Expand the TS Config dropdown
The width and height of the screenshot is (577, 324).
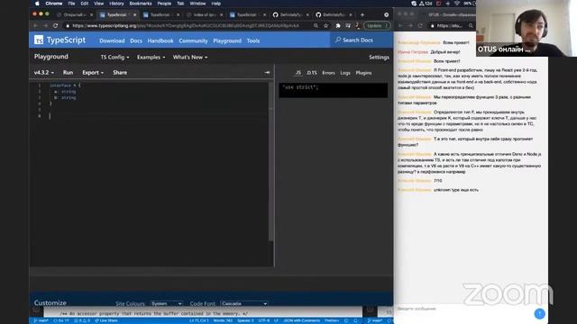114,58
